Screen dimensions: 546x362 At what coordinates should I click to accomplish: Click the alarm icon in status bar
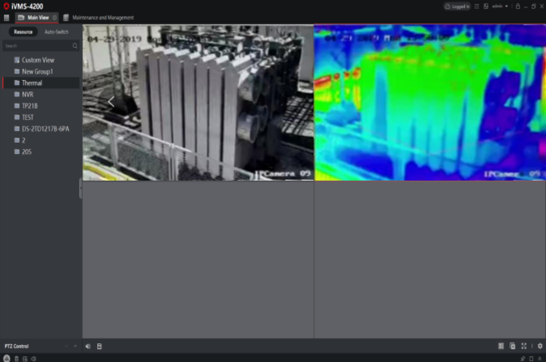pyautogui.click(x=6, y=358)
